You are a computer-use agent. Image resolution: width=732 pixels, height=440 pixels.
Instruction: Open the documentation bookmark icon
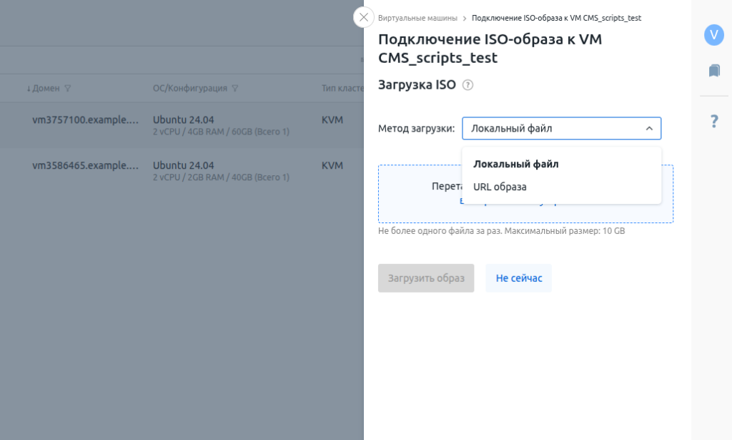[713, 71]
